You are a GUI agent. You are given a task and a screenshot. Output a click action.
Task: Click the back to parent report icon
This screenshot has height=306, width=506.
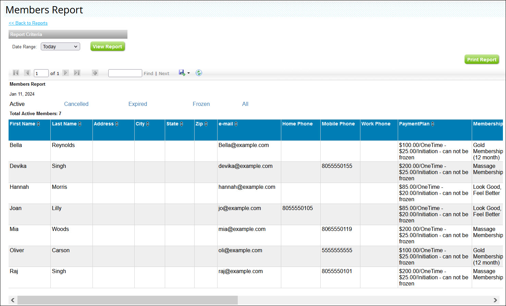coord(95,73)
